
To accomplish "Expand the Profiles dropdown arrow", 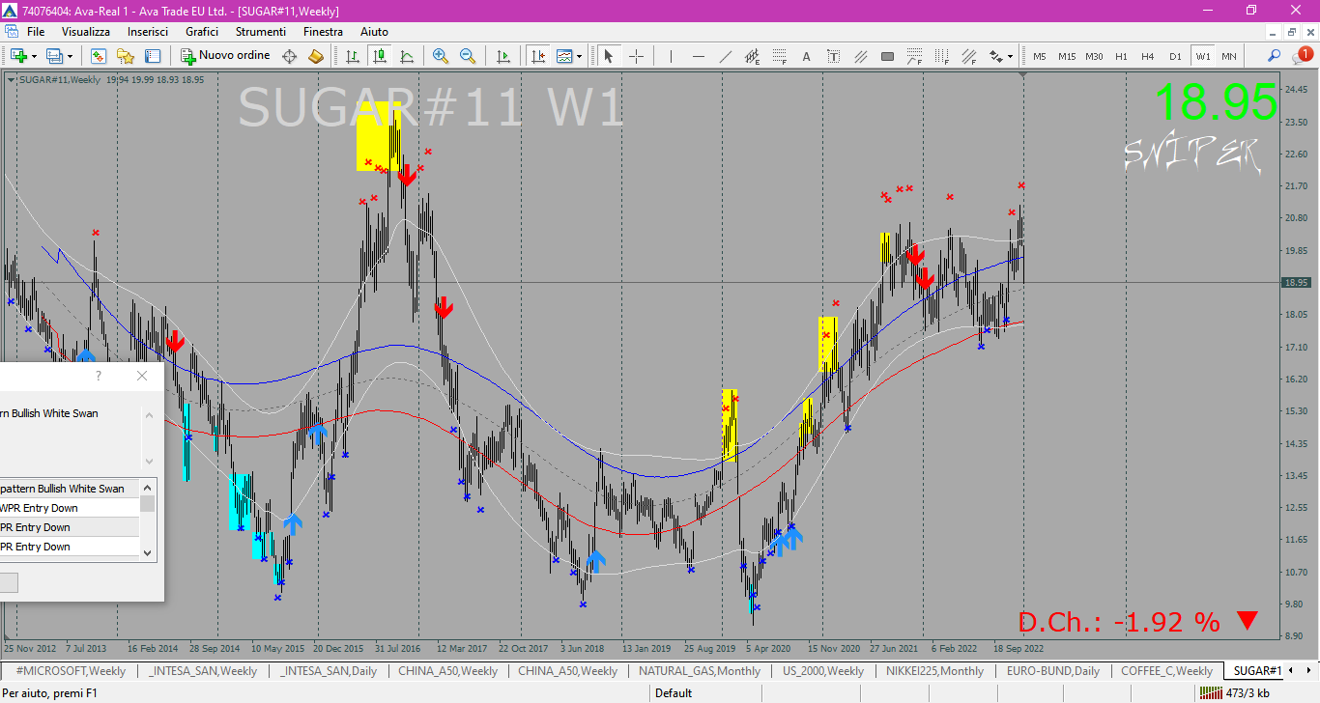I will (x=69, y=56).
